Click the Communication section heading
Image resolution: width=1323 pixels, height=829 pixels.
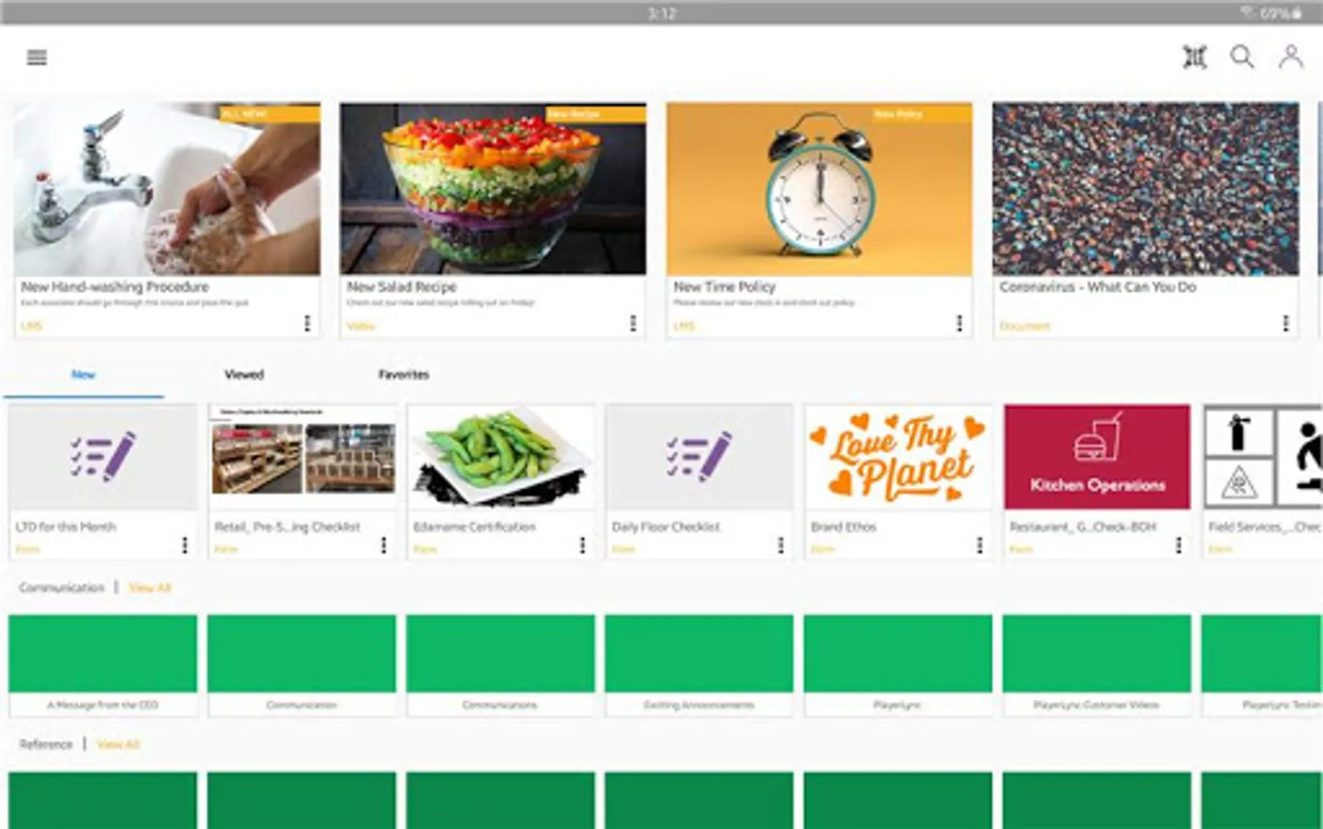coord(62,588)
